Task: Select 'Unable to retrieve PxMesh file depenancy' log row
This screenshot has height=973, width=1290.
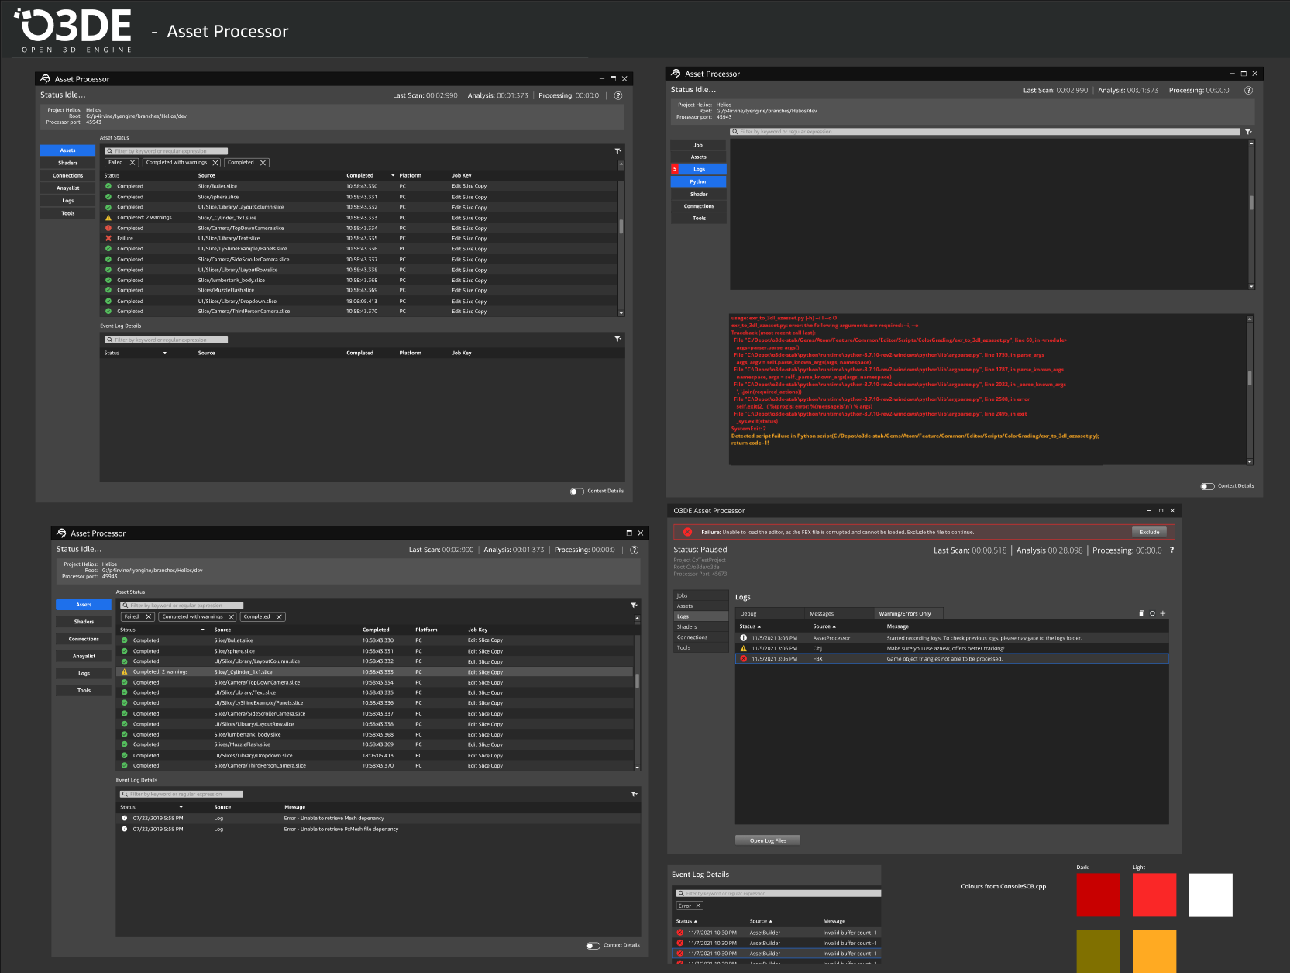Action: pos(378,830)
